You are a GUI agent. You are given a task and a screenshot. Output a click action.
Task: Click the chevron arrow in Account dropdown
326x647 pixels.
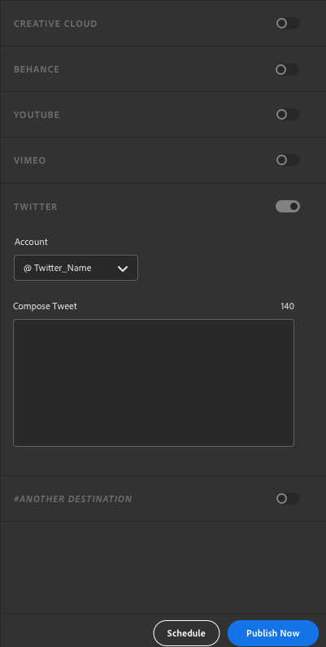[123, 269]
